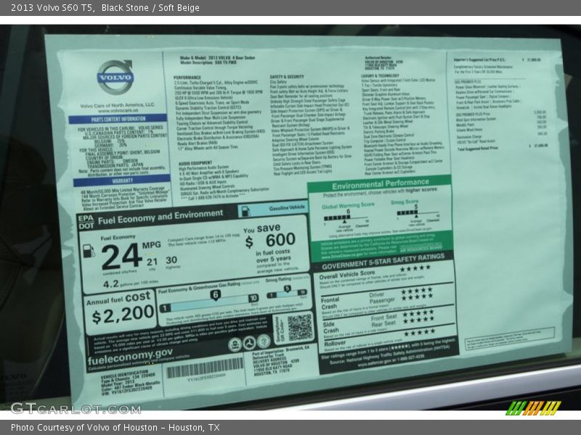
Task: Click the 'PERFORMANCE' section heading
Action: point(187,78)
